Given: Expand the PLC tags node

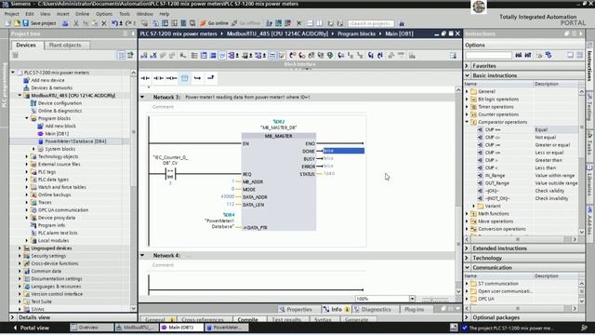Looking at the screenshot, I should coord(27,171).
